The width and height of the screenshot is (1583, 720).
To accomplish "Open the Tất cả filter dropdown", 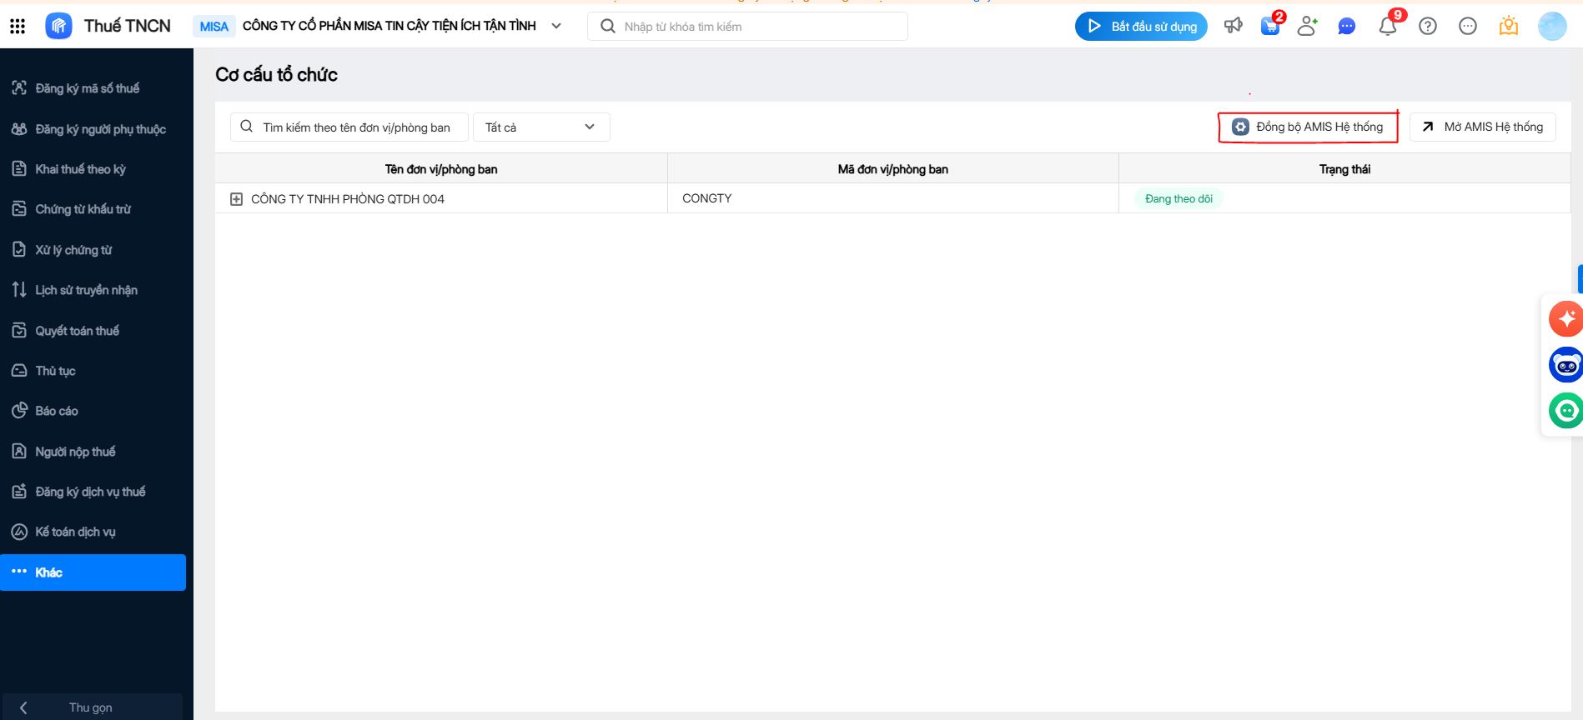I will pos(541,127).
